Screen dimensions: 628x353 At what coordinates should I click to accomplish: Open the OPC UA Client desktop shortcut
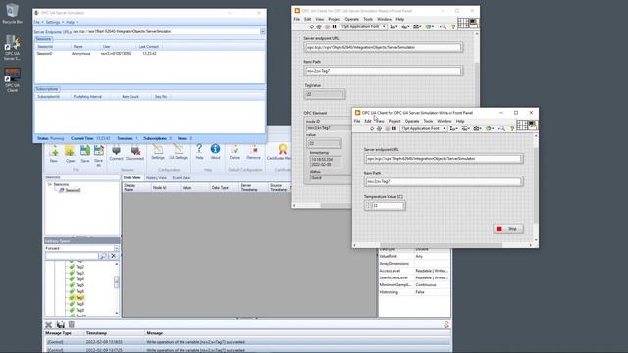(x=12, y=80)
